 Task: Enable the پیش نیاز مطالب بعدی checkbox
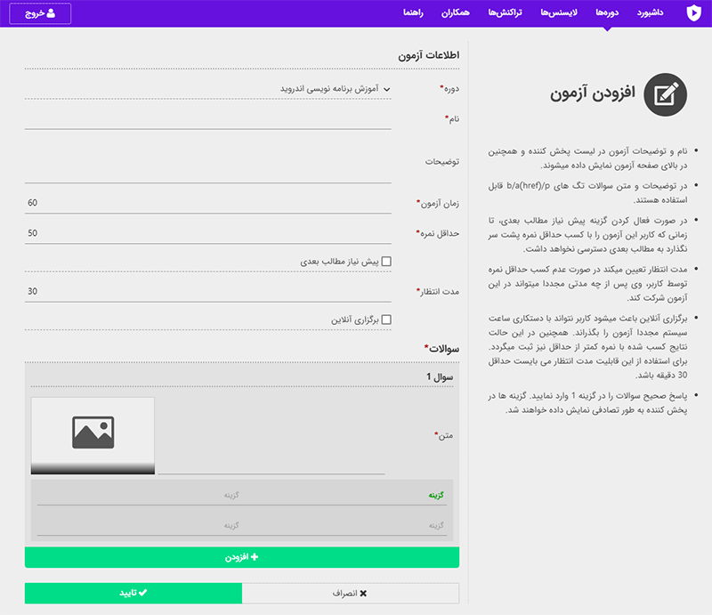click(386, 261)
